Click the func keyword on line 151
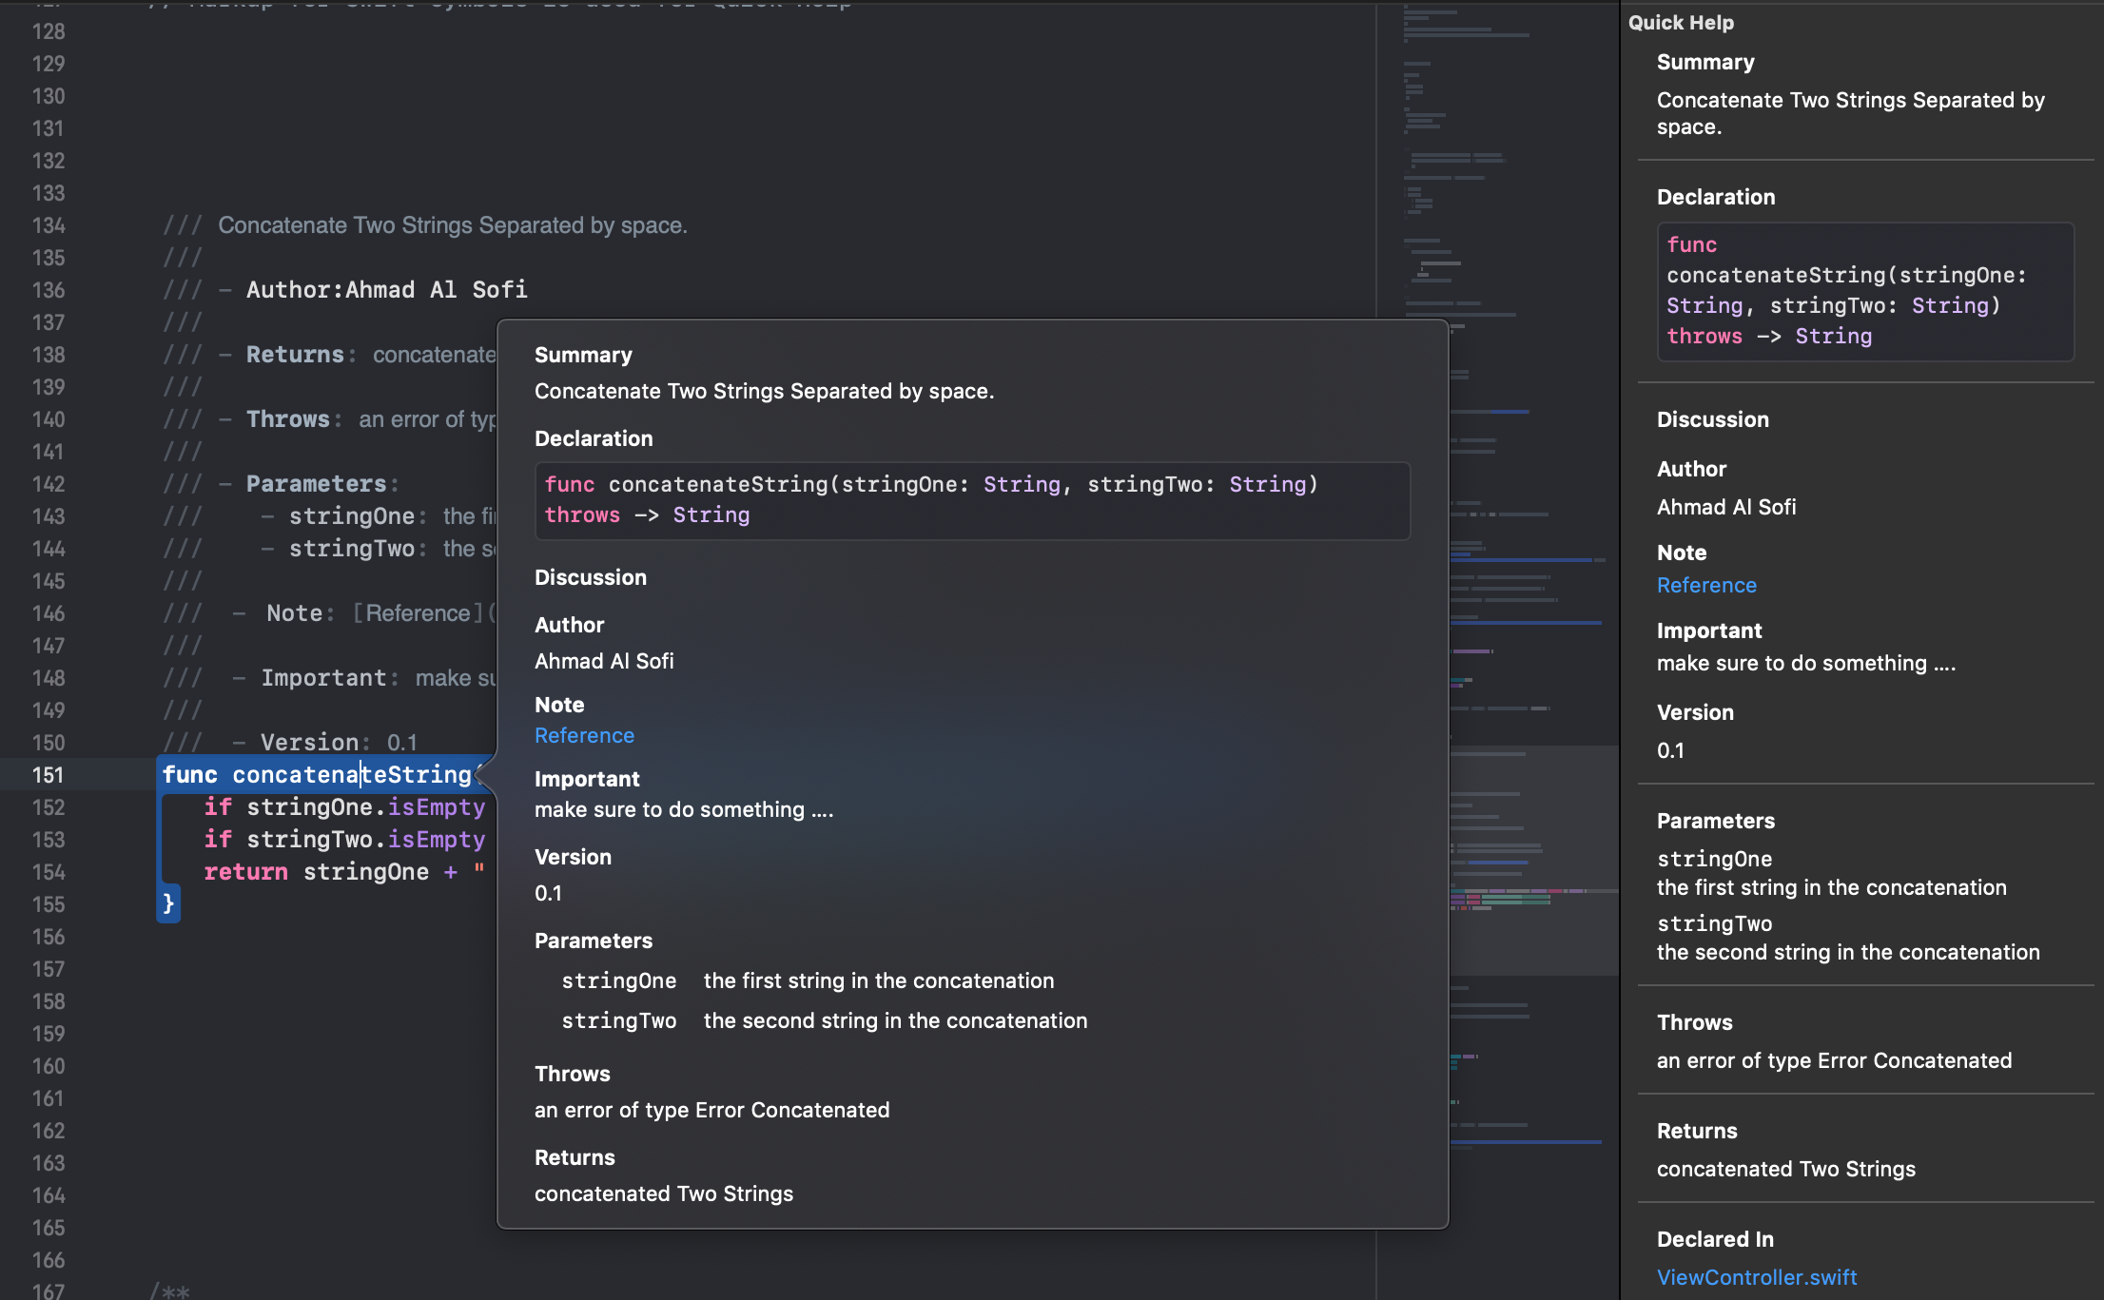The height and width of the screenshot is (1300, 2104). (189, 775)
